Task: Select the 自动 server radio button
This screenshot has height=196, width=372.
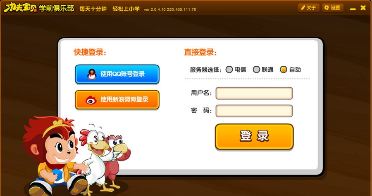Action: tap(284, 70)
